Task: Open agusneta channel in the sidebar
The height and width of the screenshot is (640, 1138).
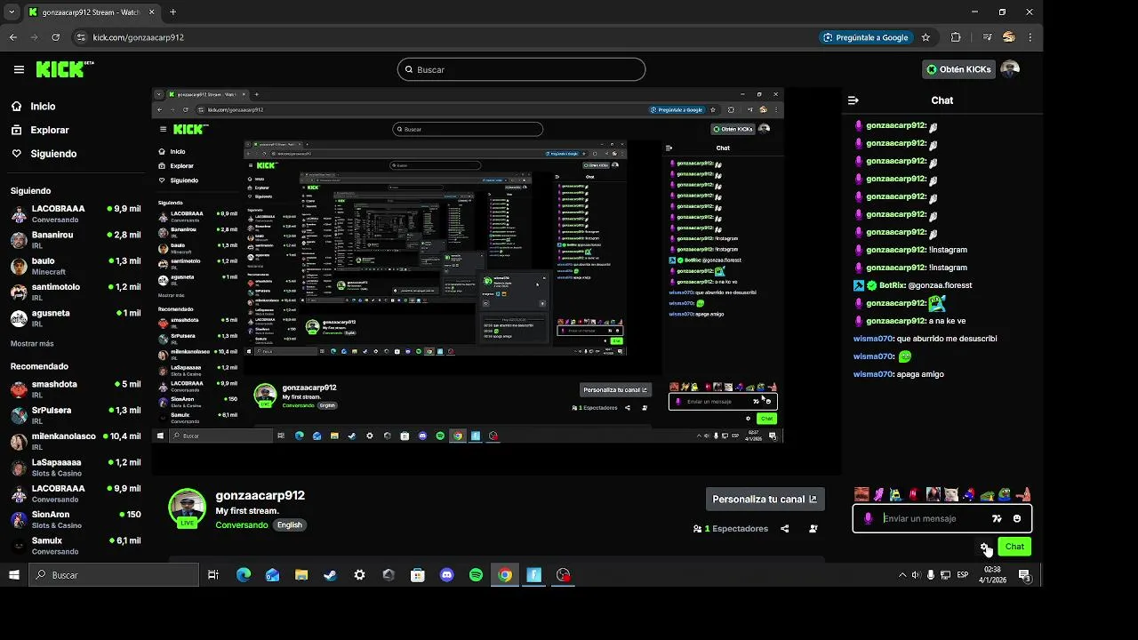Action: [76, 318]
